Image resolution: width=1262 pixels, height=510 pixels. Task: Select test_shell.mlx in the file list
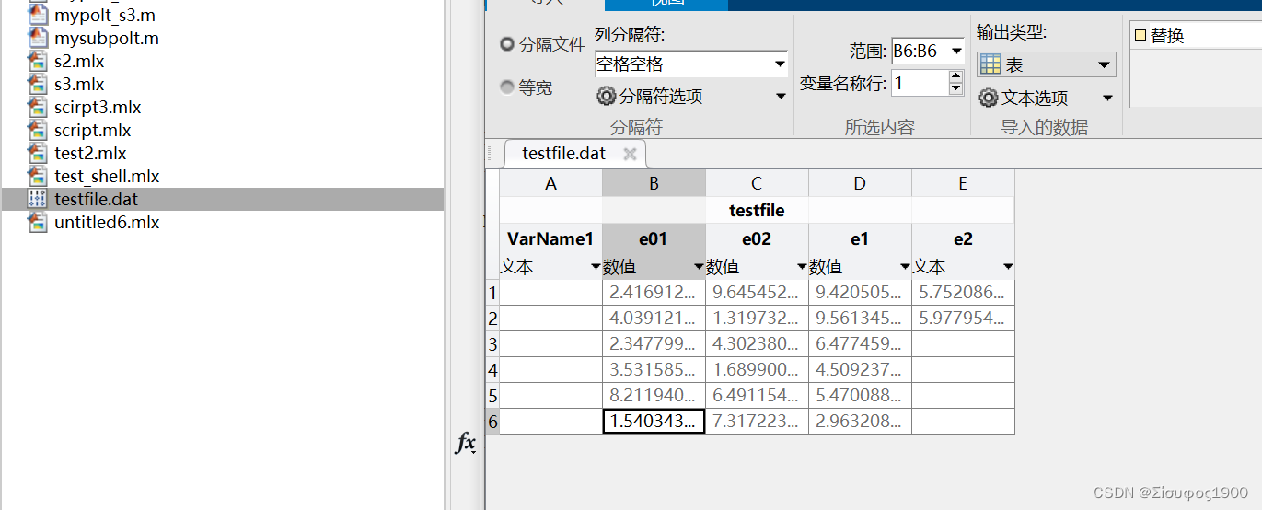pyautogui.click(x=223, y=176)
